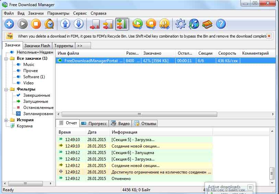Select Неполные+Недавн tree item

(35, 52)
